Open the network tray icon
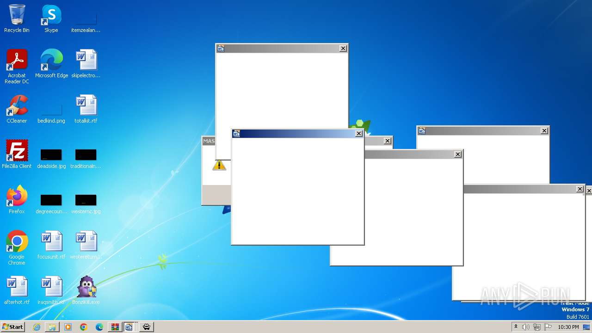 point(537,327)
